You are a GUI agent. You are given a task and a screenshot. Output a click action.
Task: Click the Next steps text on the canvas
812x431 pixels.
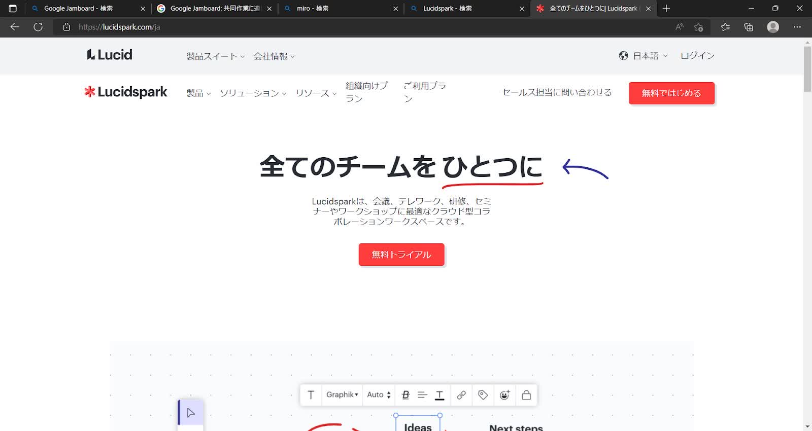pyautogui.click(x=516, y=427)
